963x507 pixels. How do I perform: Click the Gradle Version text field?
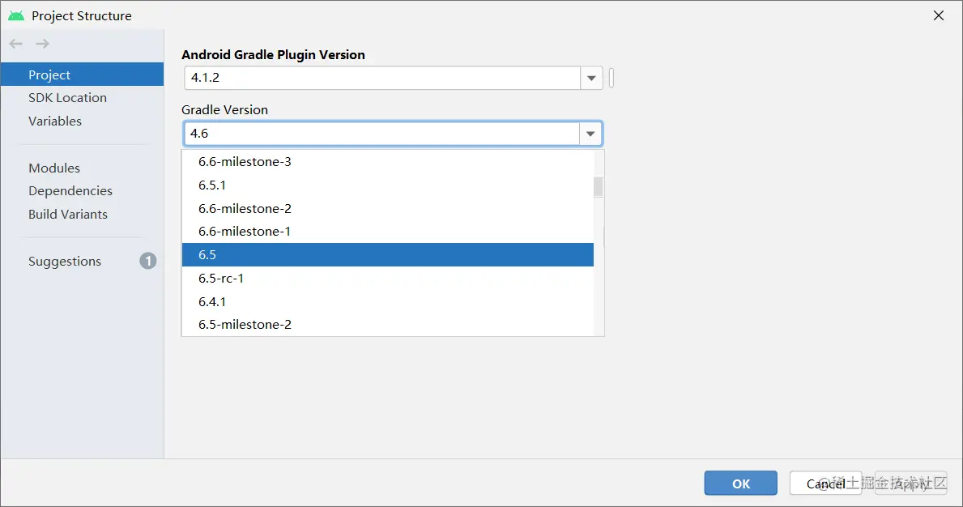(x=381, y=134)
